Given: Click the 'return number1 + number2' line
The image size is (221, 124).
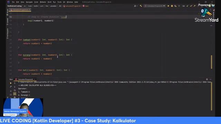Looking at the screenshot, I should pos(37,44).
